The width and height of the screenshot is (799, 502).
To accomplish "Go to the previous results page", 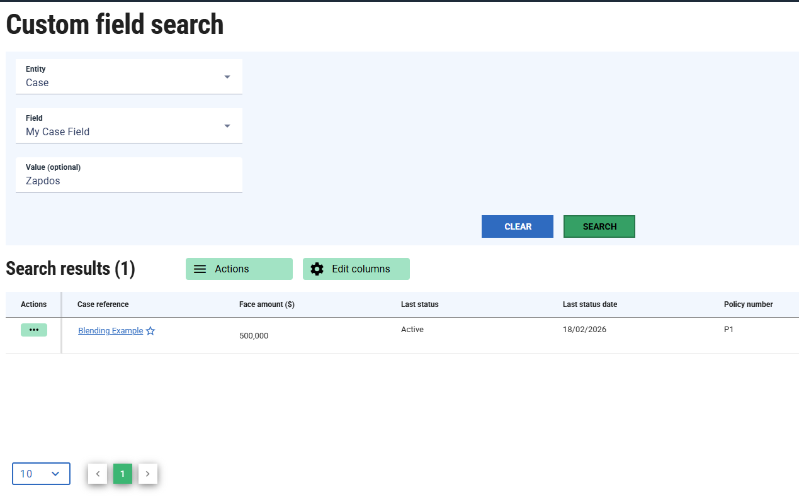I will click(98, 474).
